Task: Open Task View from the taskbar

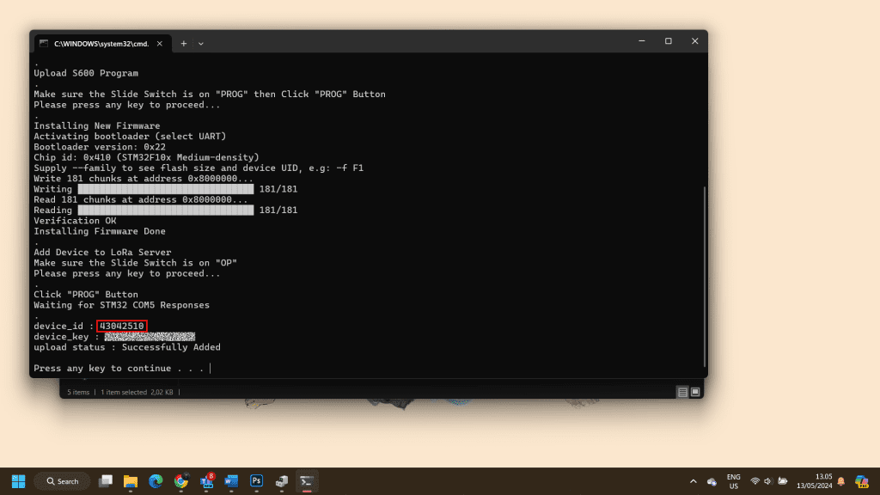Action: [106, 481]
